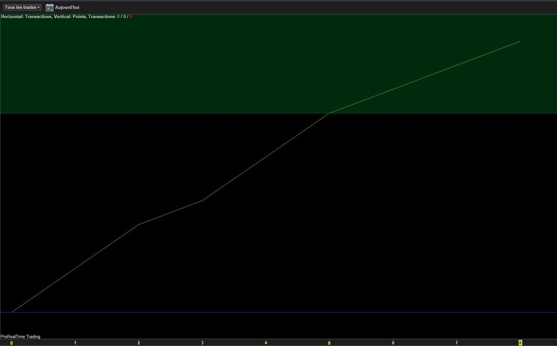Click the equity curve point at transaction 3
Viewport: 557px width, 346px height.
pos(202,200)
